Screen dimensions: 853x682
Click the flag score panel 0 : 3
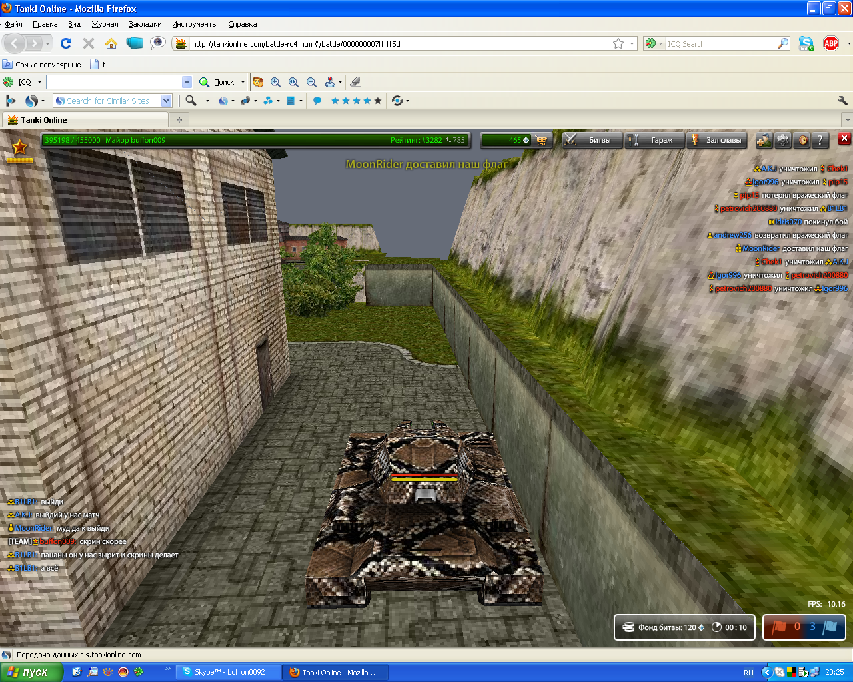pyautogui.click(x=804, y=627)
